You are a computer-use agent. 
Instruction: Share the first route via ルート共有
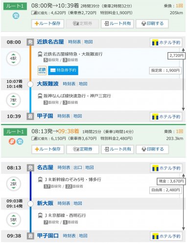(x=117, y=24)
